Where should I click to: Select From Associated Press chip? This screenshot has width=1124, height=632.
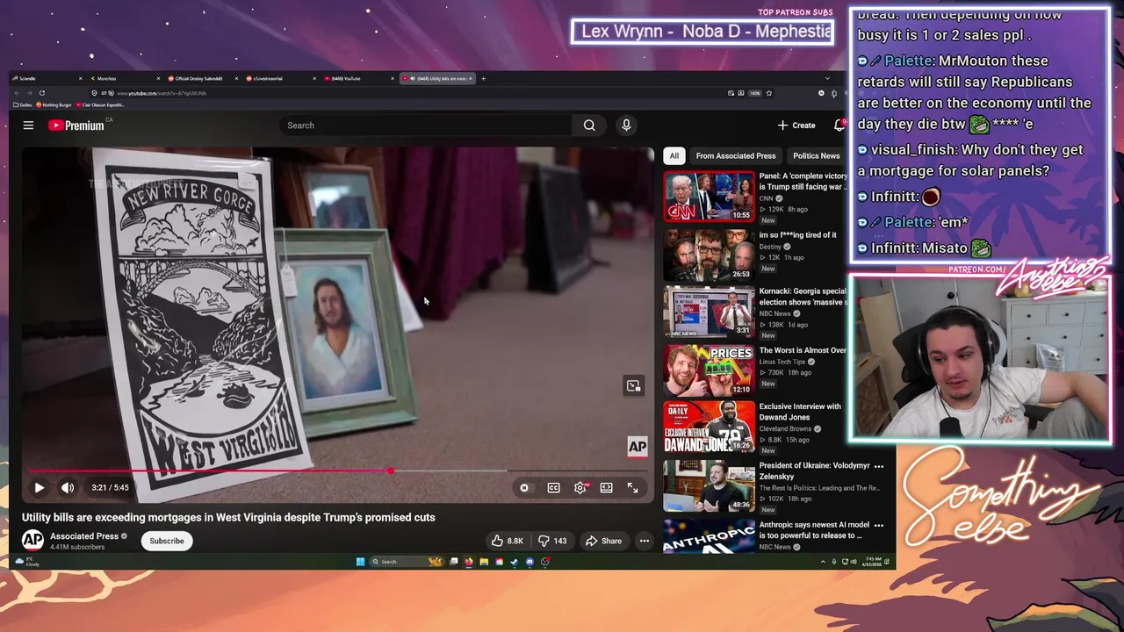click(736, 156)
